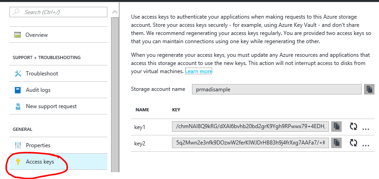Screen dimensions: 379x179
Task: Open the Properties item
Action: pyautogui.click(x=59, y=145)
